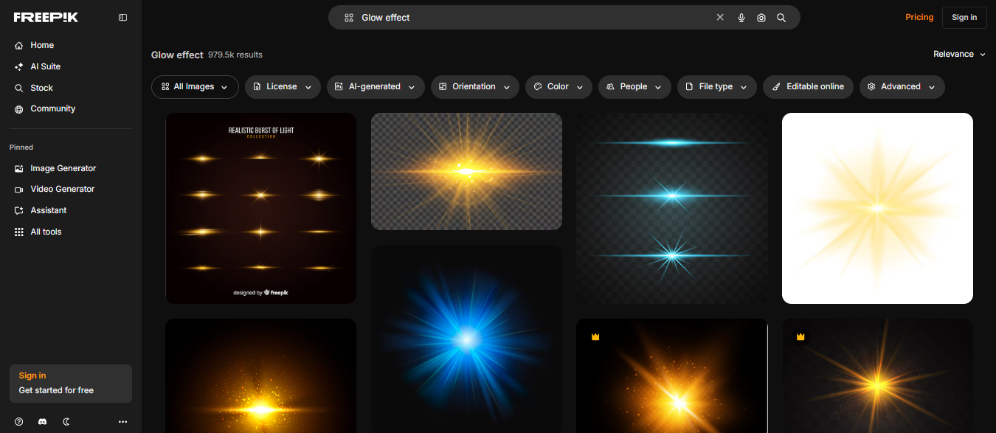
Task: Open the blue lens flares thumbnail
Action: pos(671,208)
